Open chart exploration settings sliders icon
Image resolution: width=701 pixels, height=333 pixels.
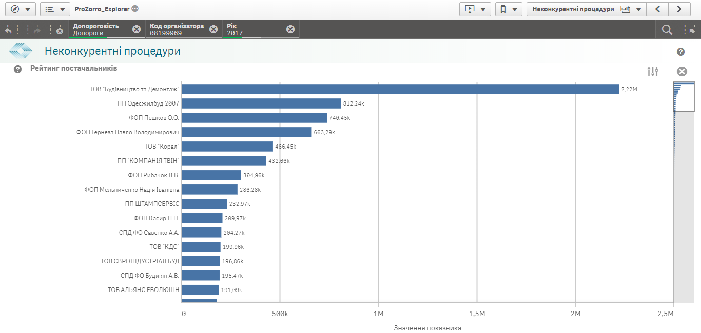click(x=653, y=72)
